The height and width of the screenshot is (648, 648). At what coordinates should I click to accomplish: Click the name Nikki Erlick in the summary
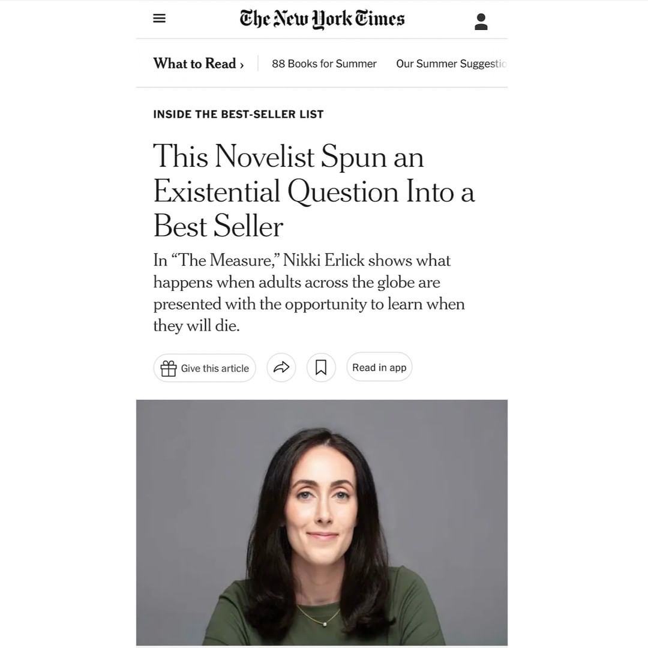pyautogui.click(x=323, y=260)
